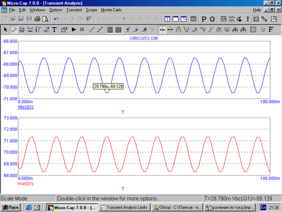
Task: Click the Print icon in toolbar
Action: (x=38, y=19)
